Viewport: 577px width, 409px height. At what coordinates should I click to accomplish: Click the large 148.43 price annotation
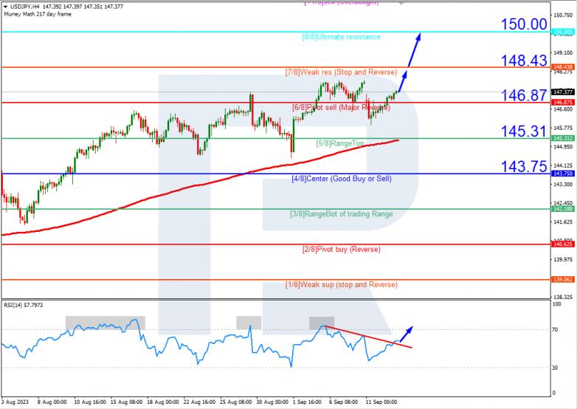point(524,61)
